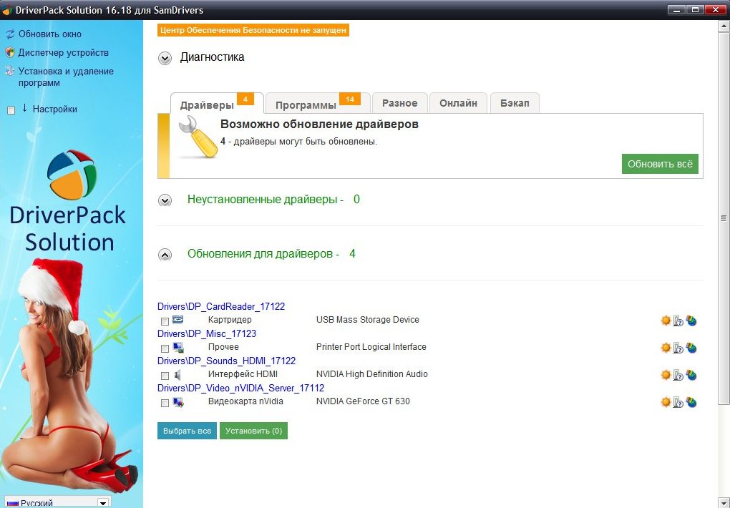Click the refresh icon beside Обновить окно
730x508 pixels.
click(x=10, y=34)
